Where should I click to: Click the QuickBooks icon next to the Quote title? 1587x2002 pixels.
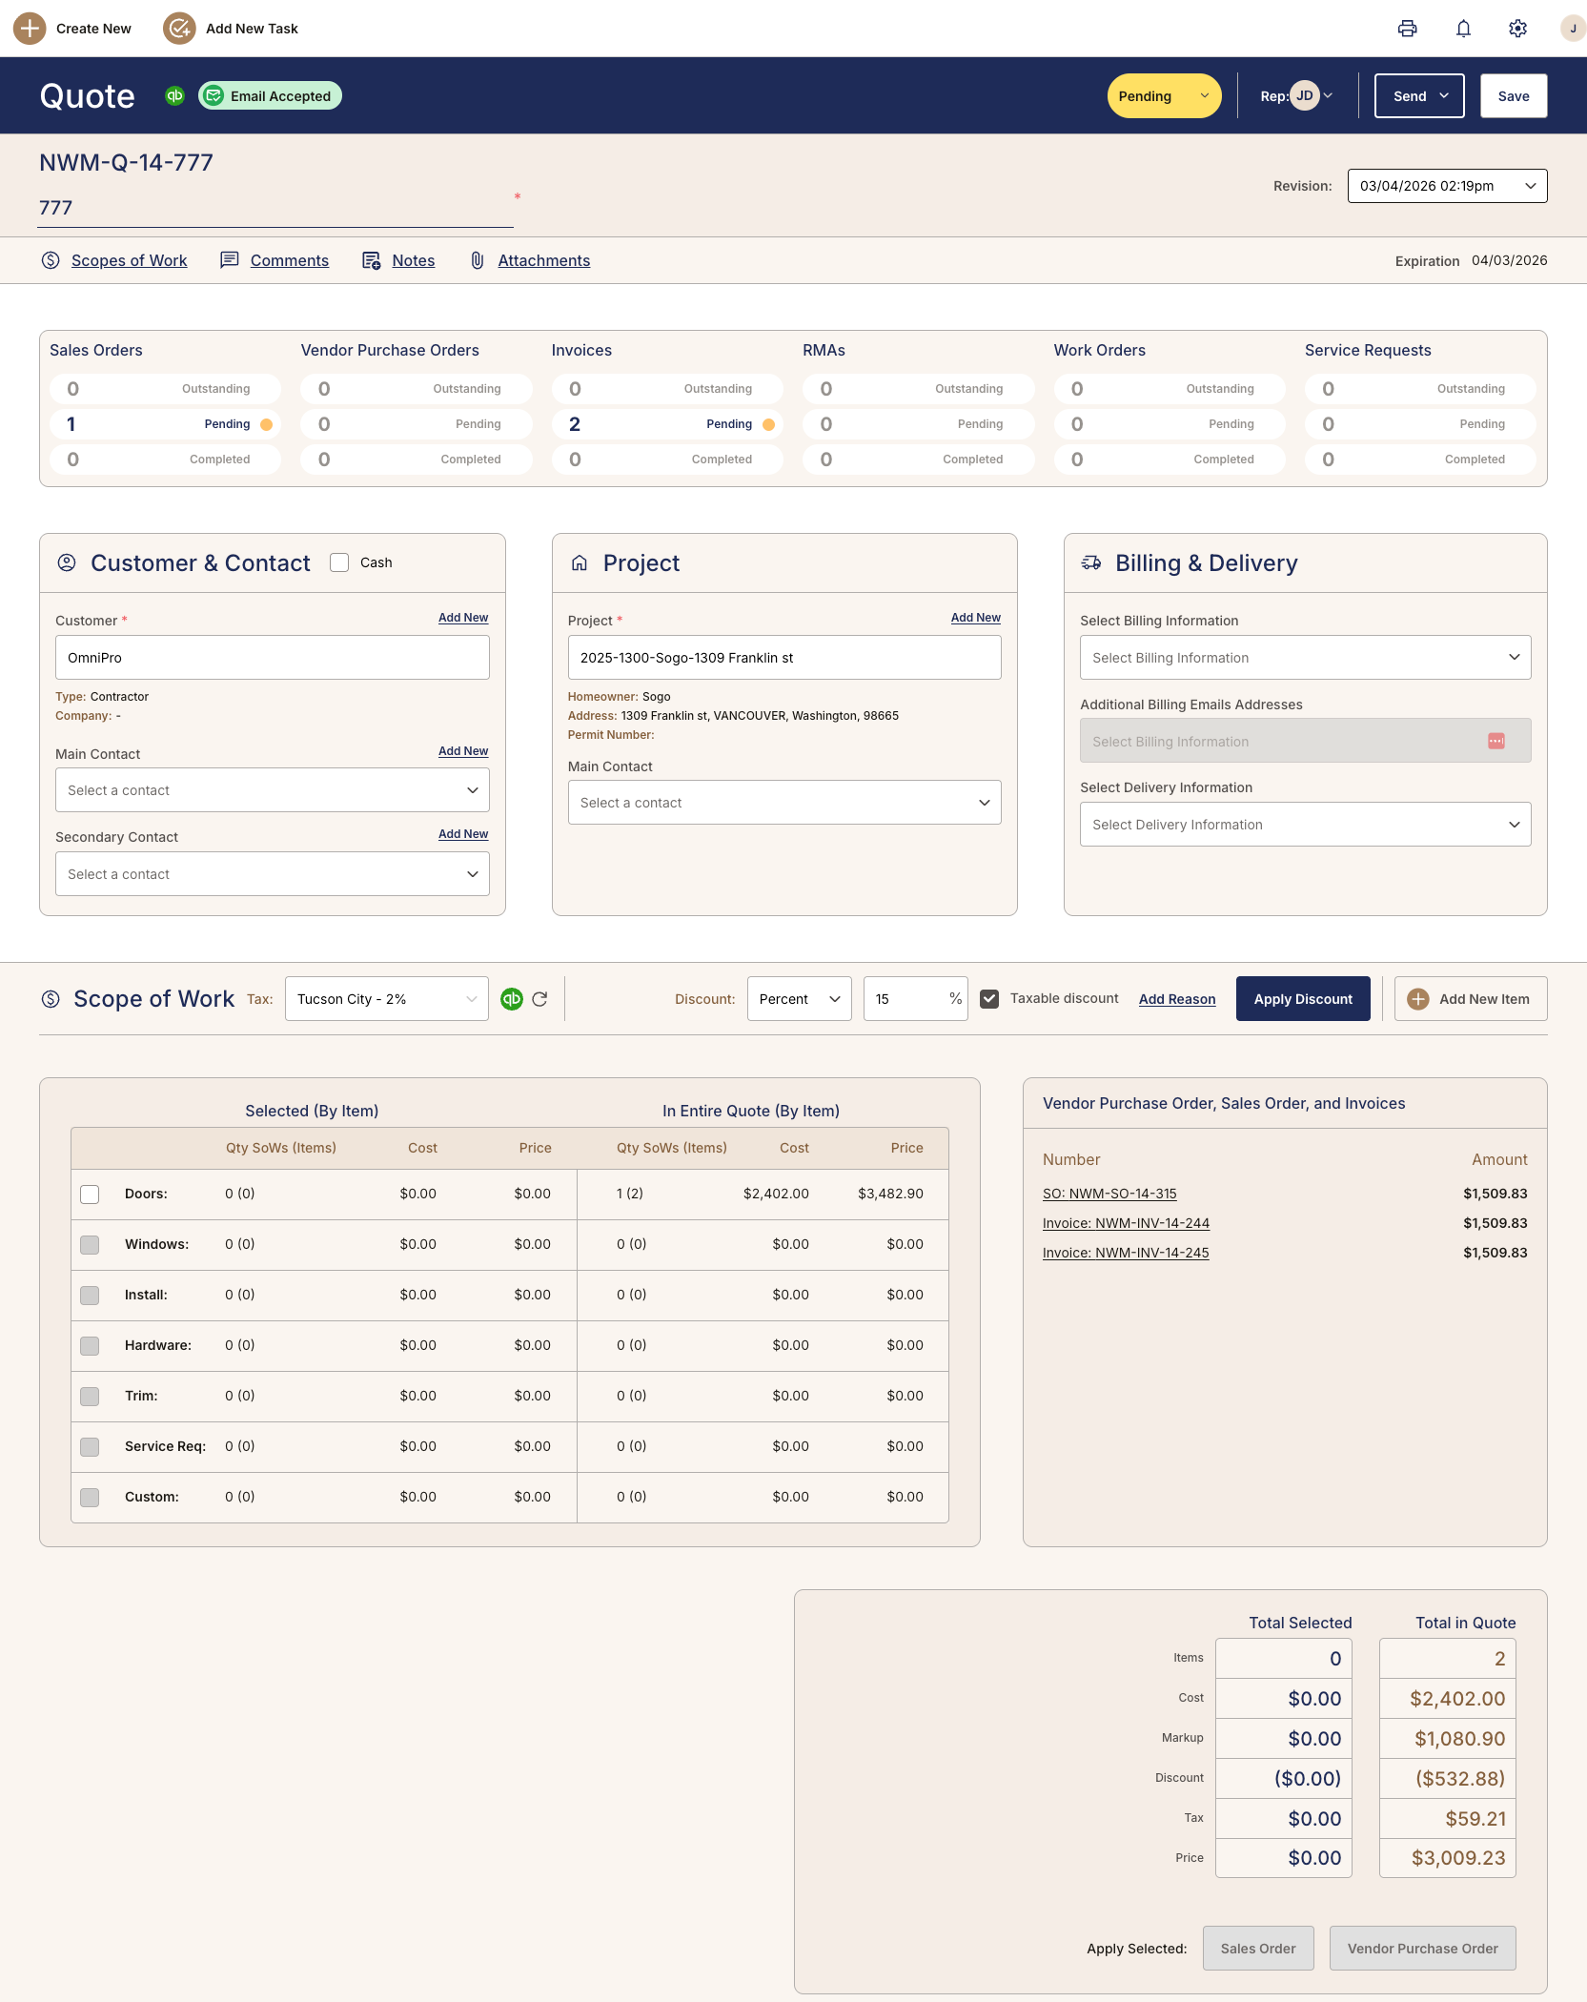(174, 95)
